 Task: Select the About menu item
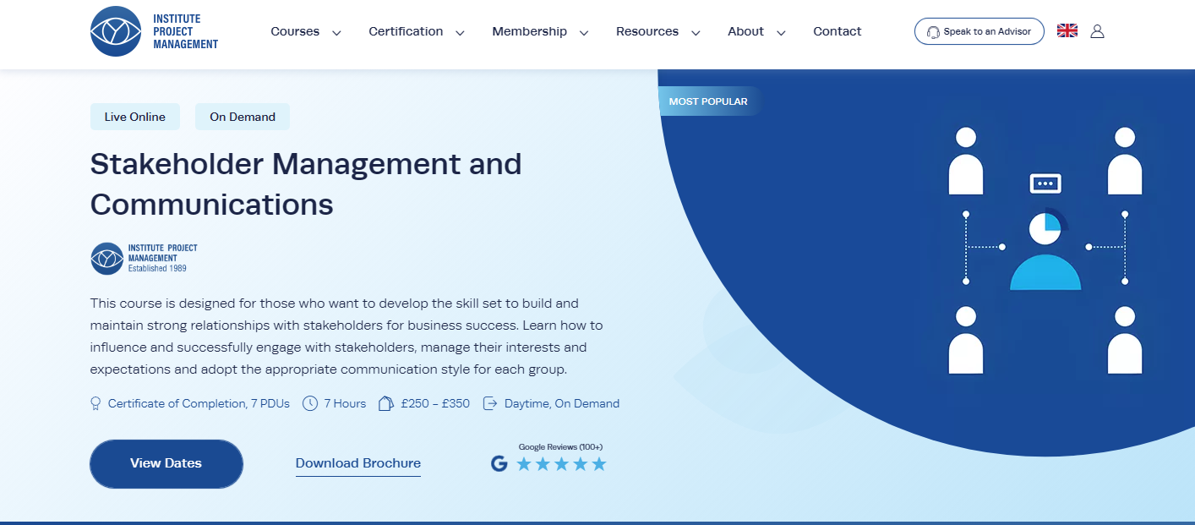point(745,31)
